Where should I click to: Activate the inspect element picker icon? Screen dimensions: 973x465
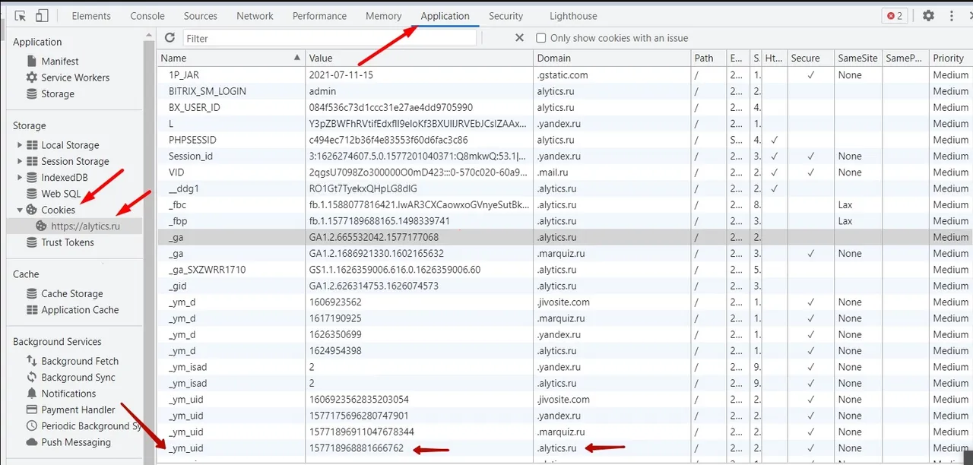pos(20,15)
